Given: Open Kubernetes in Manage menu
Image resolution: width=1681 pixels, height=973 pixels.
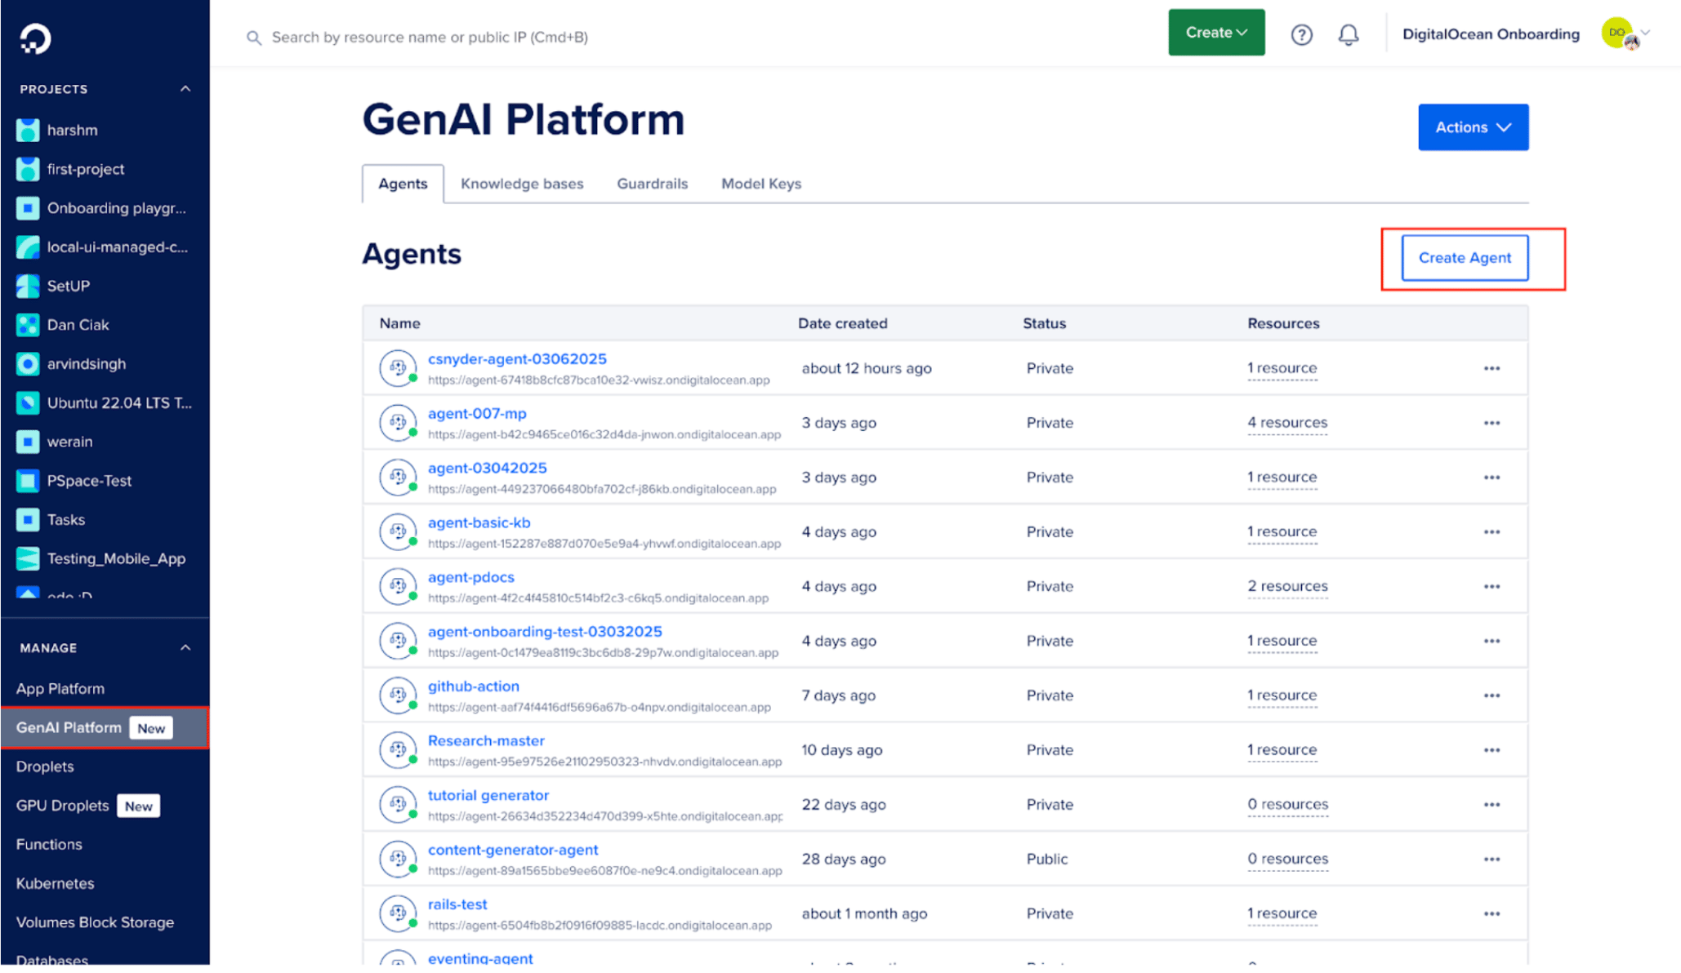Looking at the screenshot, I should click(55, 883).
